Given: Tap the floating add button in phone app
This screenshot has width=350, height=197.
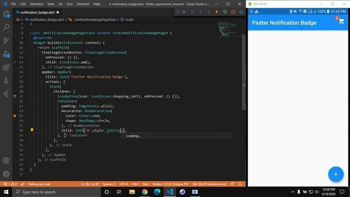Looking at the screenshot, I should 336,174.
